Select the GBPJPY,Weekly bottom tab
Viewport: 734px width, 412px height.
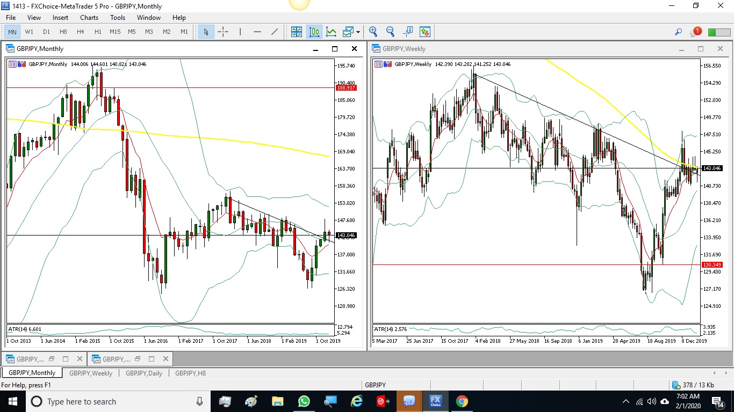tap(90, 373)
